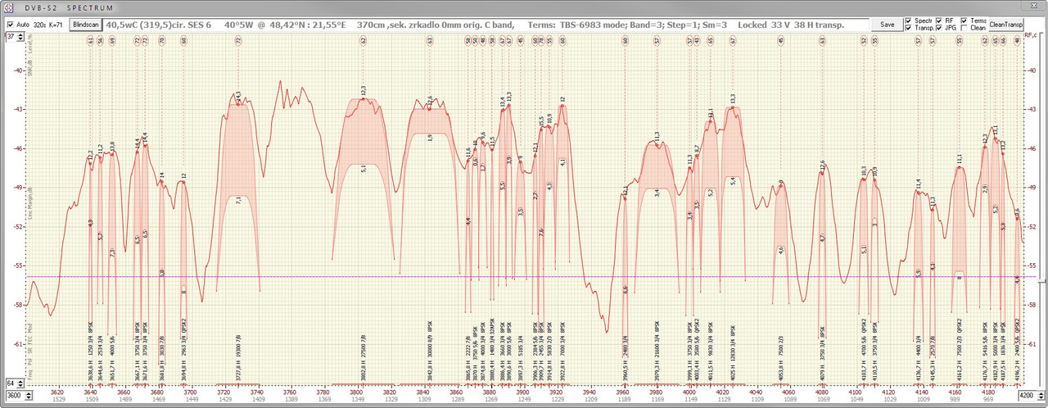Viewport: 1048px width, 408px height.
Task: Click the 14,3 peak value on the spectrum
Action: click(238, 96)
